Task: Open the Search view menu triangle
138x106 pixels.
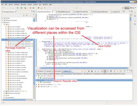Action: [x=127, y=71]
